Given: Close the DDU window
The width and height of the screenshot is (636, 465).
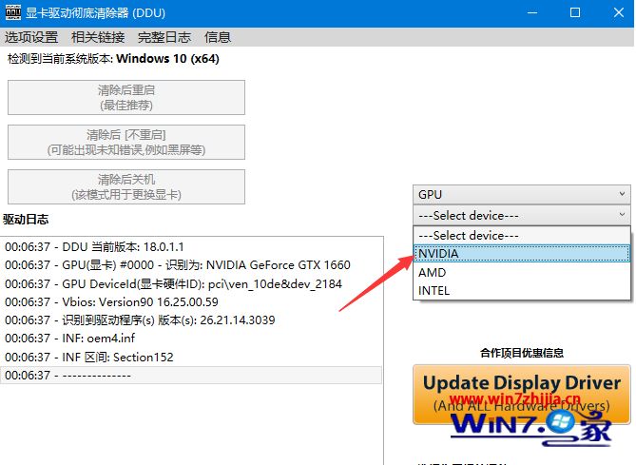Looking at the screenshot, I should [618, 13].
